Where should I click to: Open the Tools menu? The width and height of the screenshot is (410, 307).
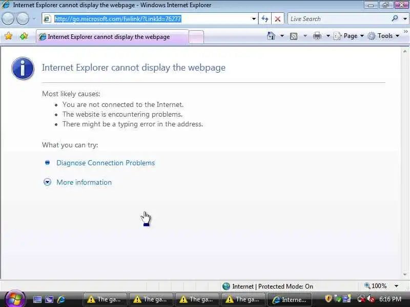[383, 36]
